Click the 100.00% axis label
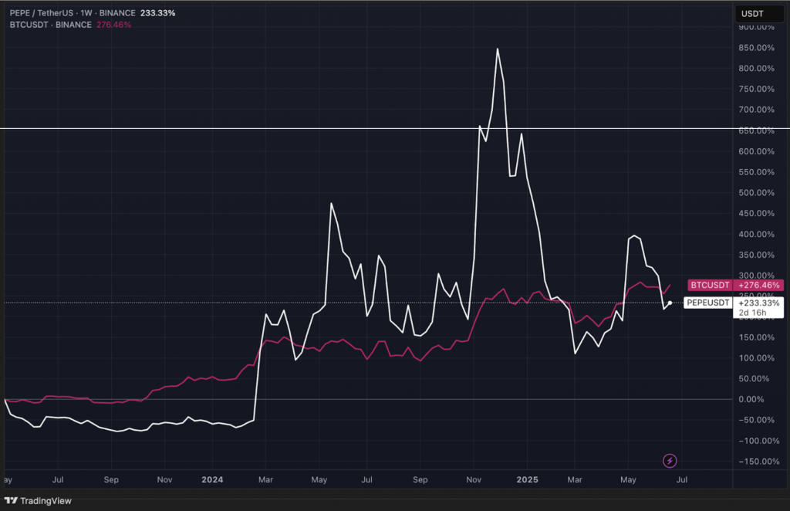Viewport: 790px width, 511px height. click(756, 358)
